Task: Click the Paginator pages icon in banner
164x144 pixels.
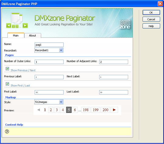Action: 17,20
